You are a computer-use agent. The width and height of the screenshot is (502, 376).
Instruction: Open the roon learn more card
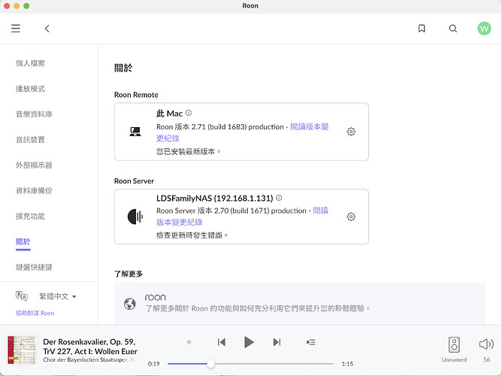pos(300,303)
